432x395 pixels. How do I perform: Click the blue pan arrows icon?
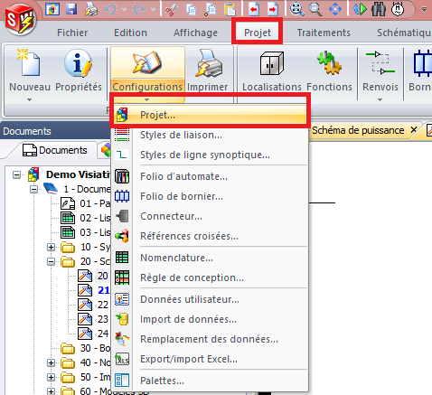tap(335, 9)
